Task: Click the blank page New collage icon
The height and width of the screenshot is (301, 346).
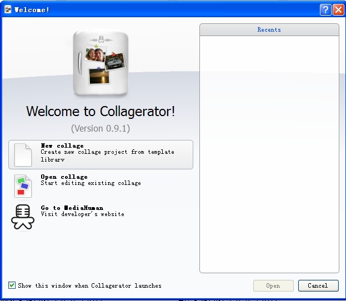Action: 23,155
